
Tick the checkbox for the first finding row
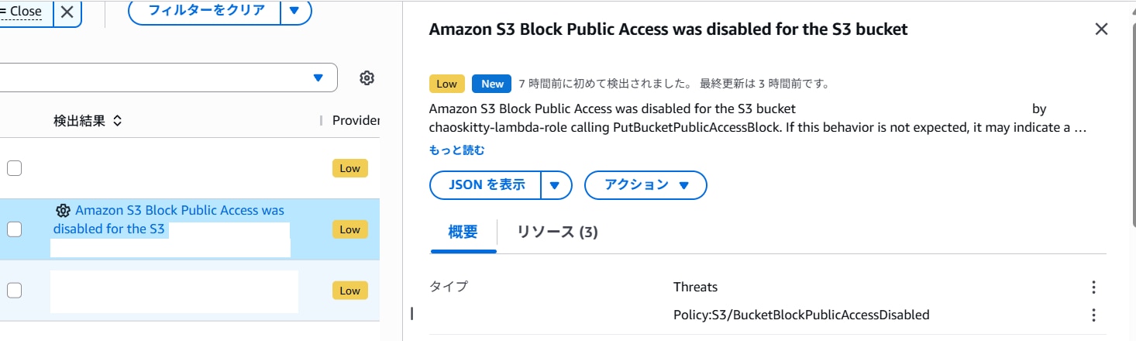(14, 168)
